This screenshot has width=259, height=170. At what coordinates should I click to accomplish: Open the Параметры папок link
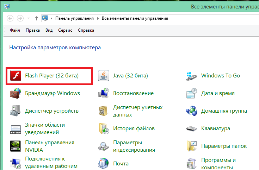pos(224,146)
